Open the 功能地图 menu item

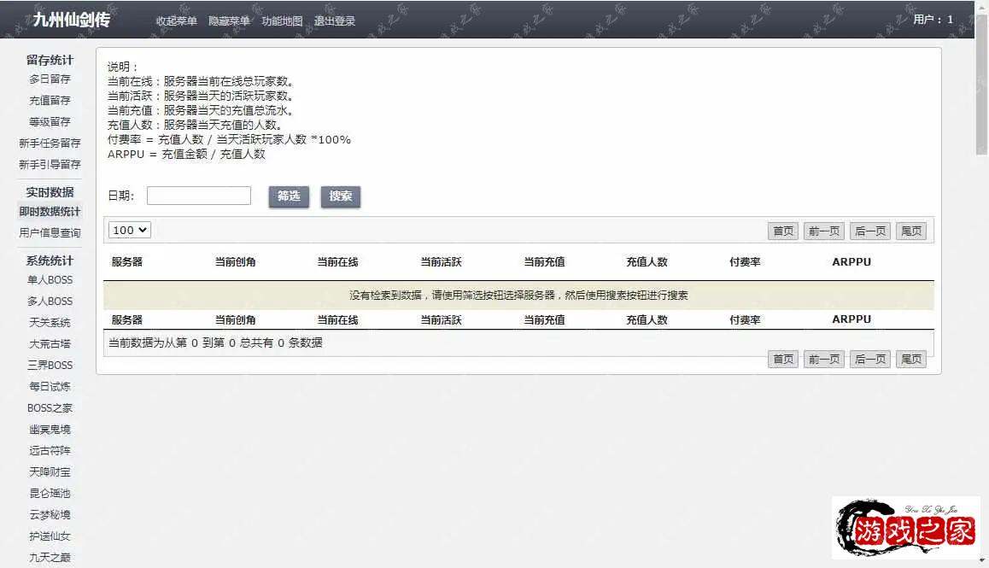point(282,20)
